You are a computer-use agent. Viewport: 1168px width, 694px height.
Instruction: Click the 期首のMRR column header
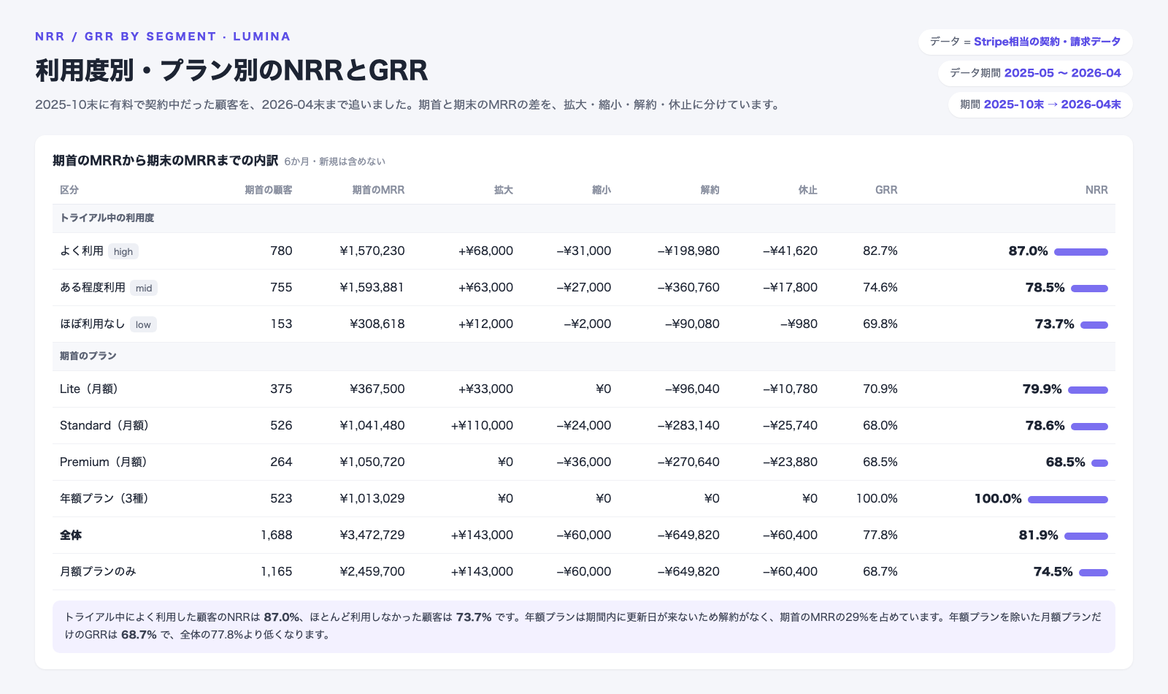378,190
